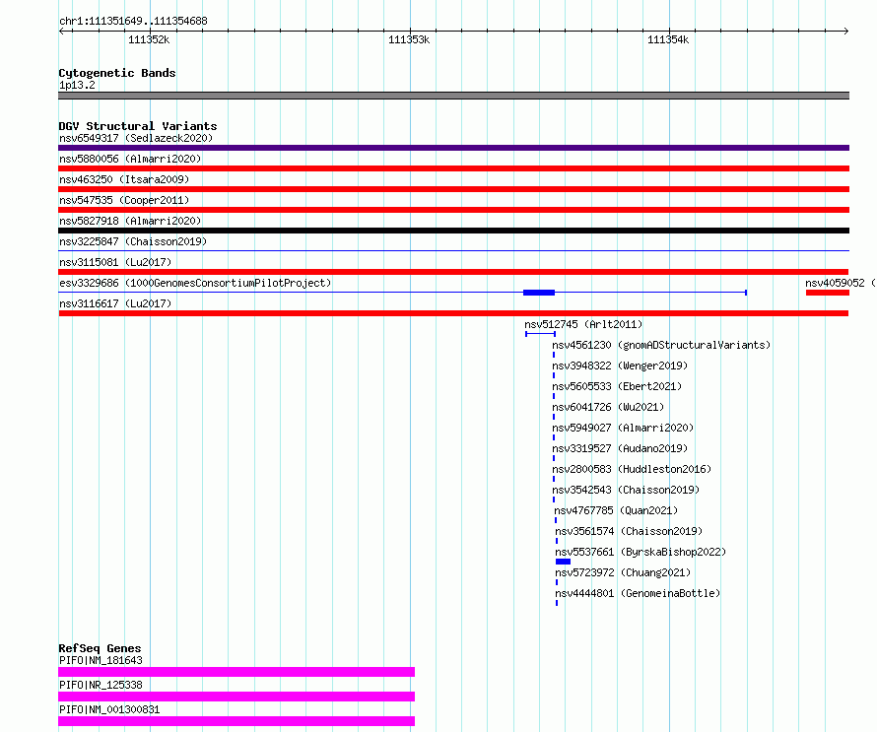This screenshot has height=732, width=877.
Task: Click the thick blue block of esv3329686
Action: pyautogui.click(x=539, y=293)
